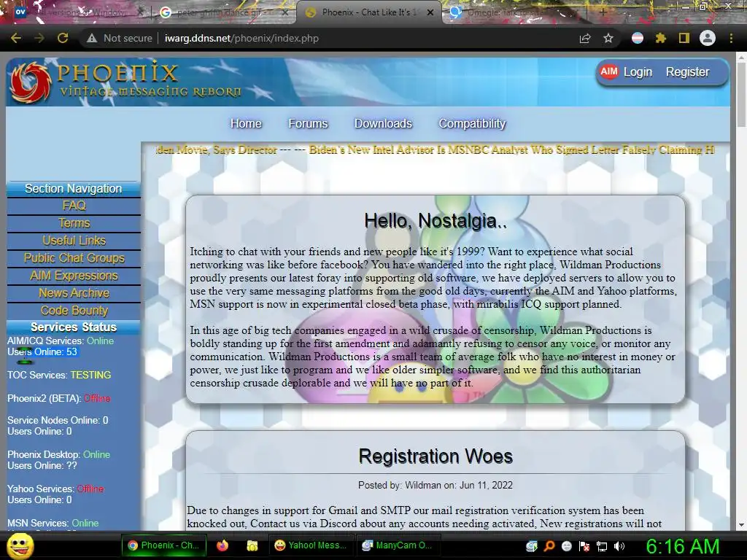The height and width of the screenshot is (560, 747).
Task: Click the Yahoo Services: Offline status
Action: 55,489
